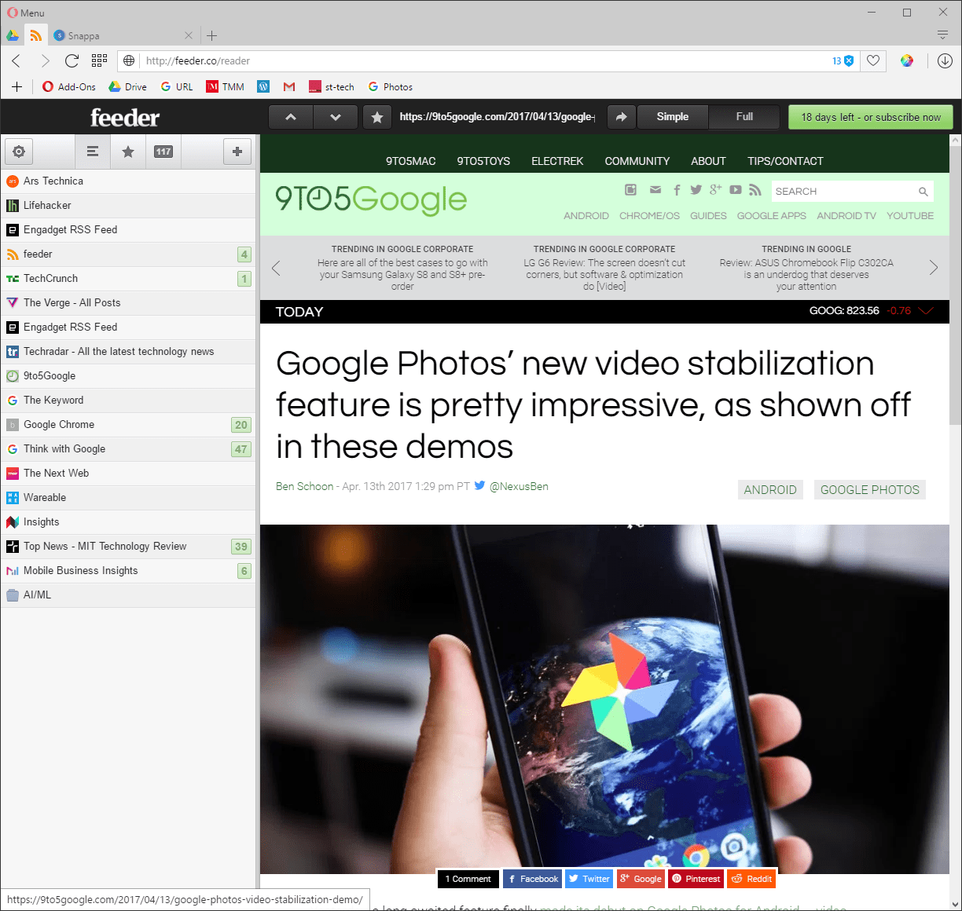Switch to the Snappa tab
Image resolution: width=962 pixels, height=911 pixels.
pyautogui.click(x=123, y=35)
